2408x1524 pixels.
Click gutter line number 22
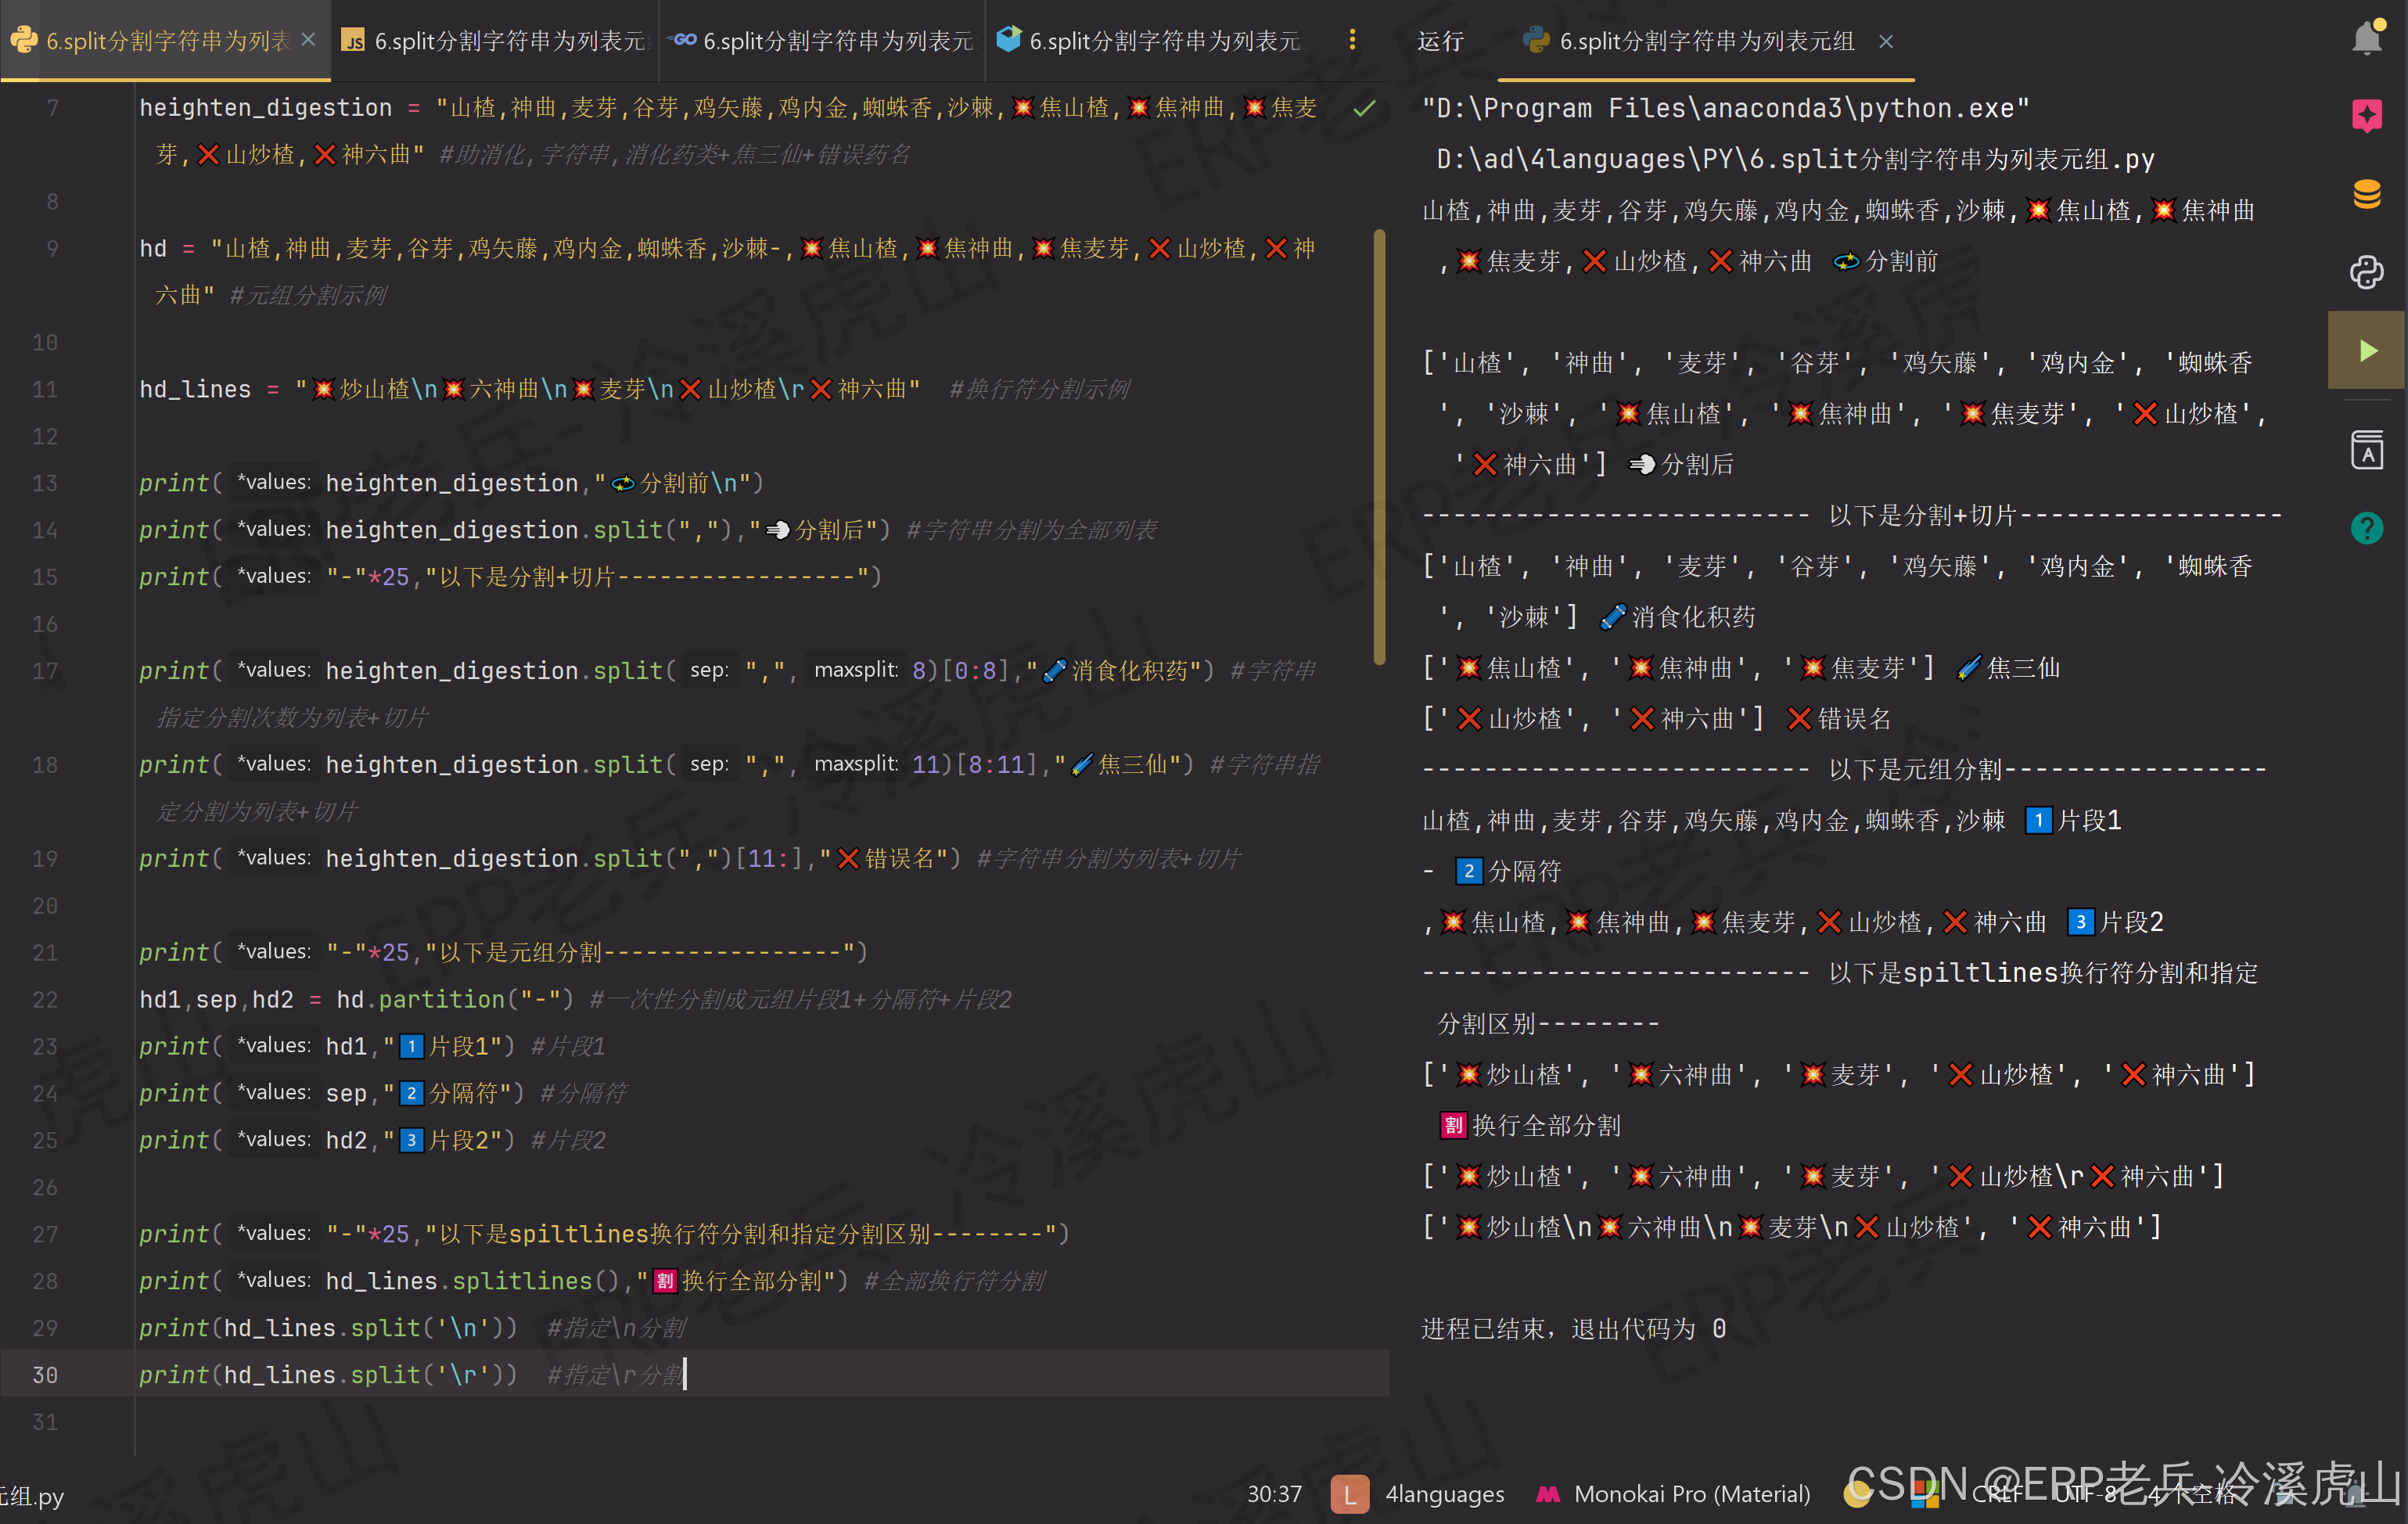[45, 999]
